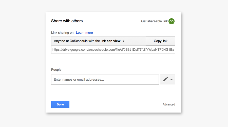Expand the arrow beside the pencil icon
The image size is (228, 127).
pos(172,80)
